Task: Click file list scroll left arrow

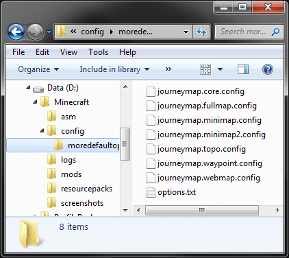Action: click(x=138, y=210)
